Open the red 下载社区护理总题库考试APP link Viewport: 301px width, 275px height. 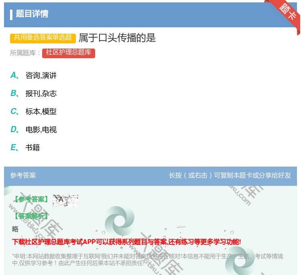pos(126,242)
